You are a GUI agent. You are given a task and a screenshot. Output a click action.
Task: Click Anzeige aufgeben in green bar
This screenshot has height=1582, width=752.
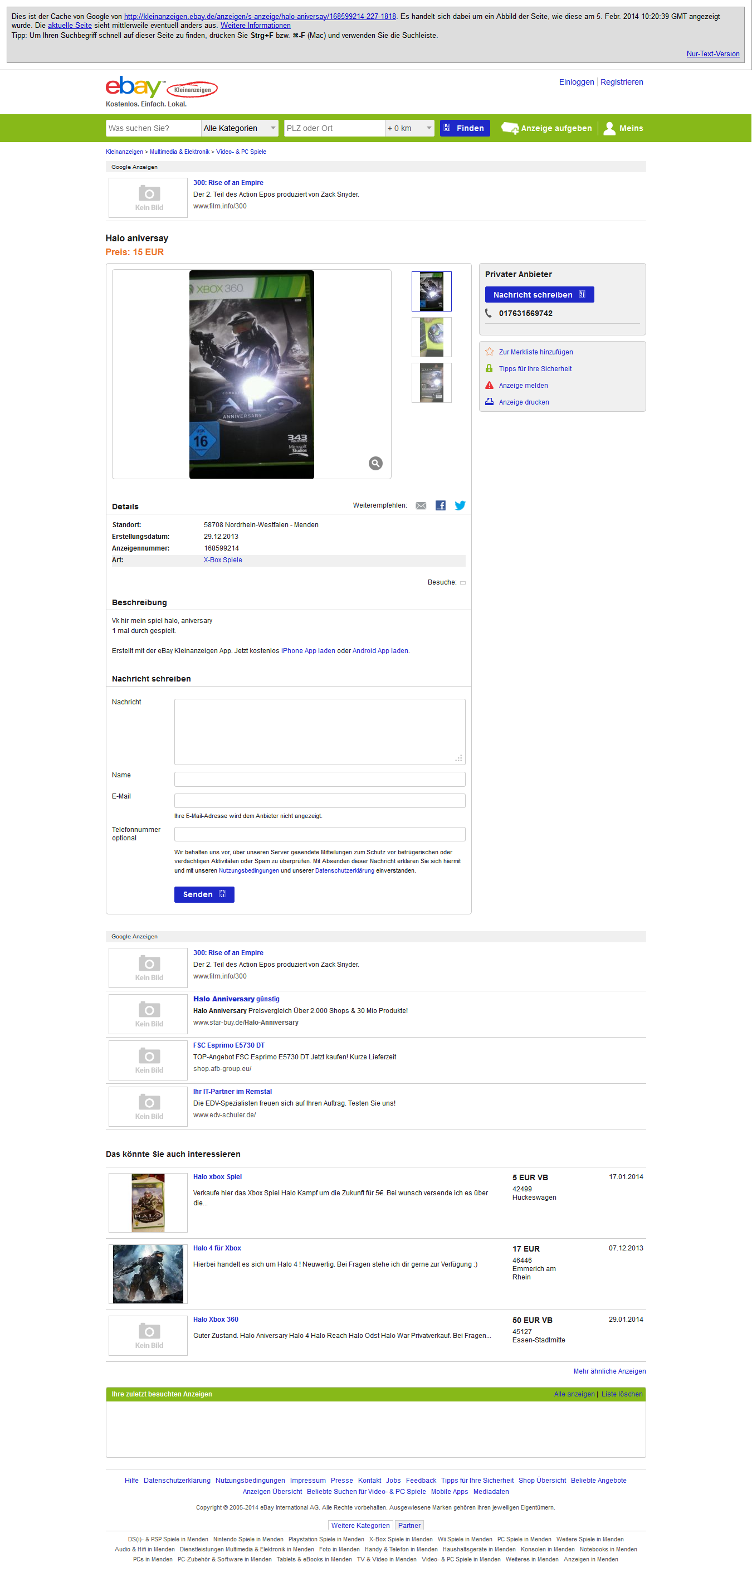547,128
